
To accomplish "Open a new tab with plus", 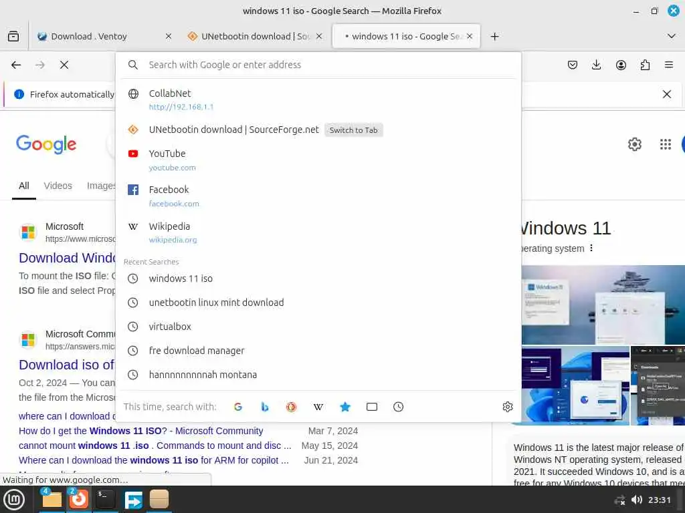I will point(494,37).
